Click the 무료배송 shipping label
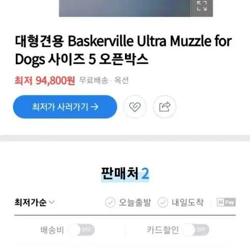 [93, 80]
